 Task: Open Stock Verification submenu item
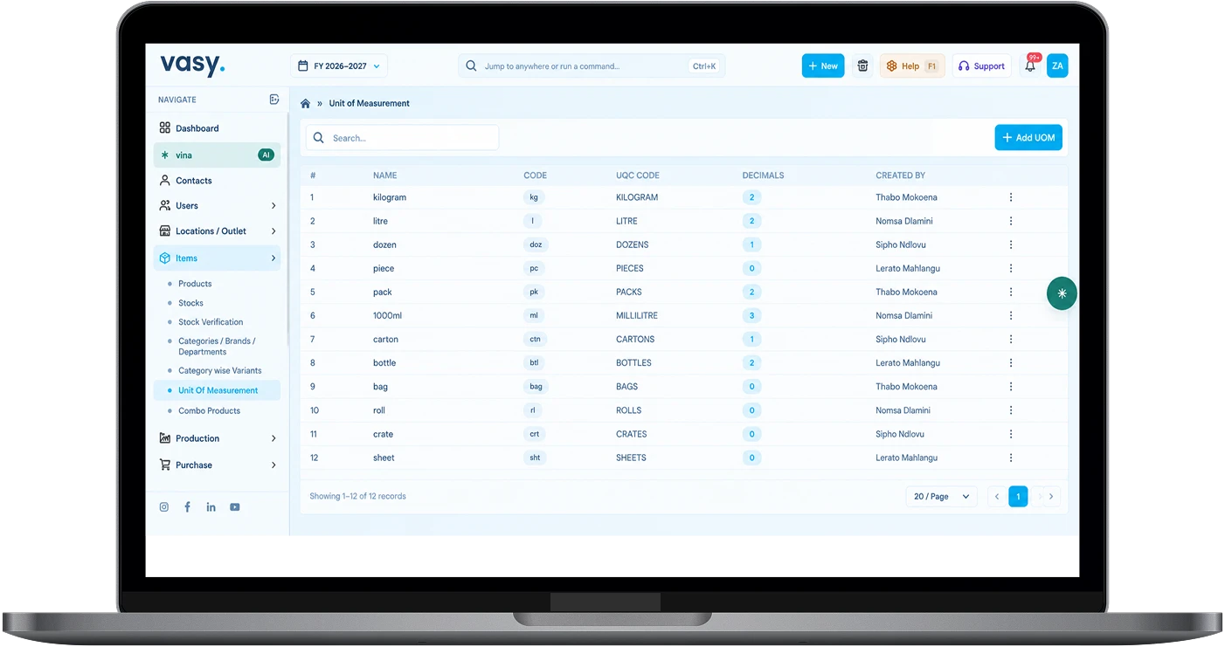[x=211, y=322]
